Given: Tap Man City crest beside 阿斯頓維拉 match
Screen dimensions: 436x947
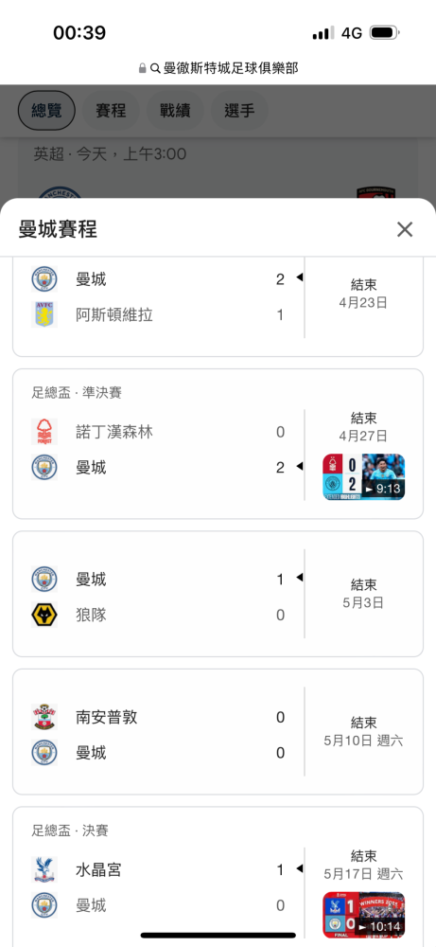Looking at the screenshot, I should [x=44, y=279].
